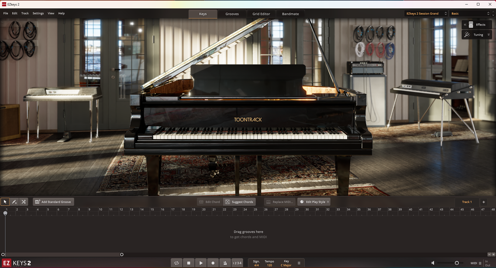Viewport: 496px width, 268px height.
Task: Open the Basic preset dropdown
Action: pos(471,14)
